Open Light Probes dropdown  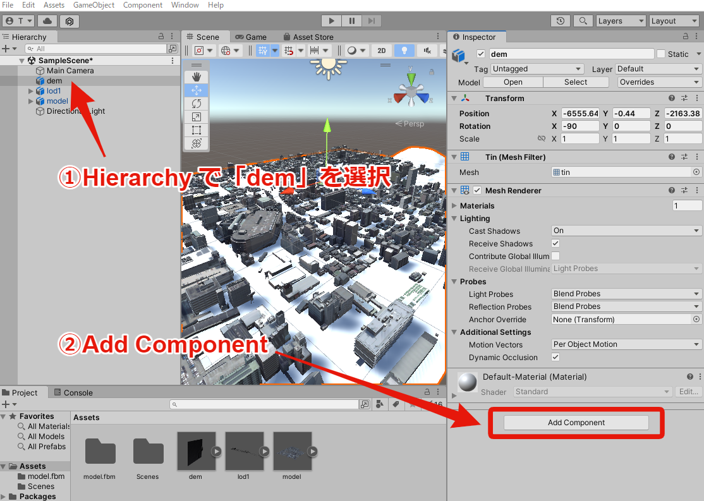pyautogui.click(x=626, y=294)
